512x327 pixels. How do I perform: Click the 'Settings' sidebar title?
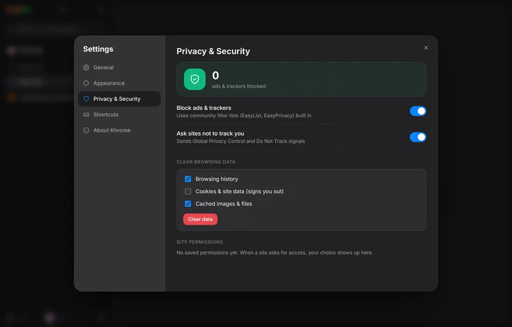coord(98,49)
